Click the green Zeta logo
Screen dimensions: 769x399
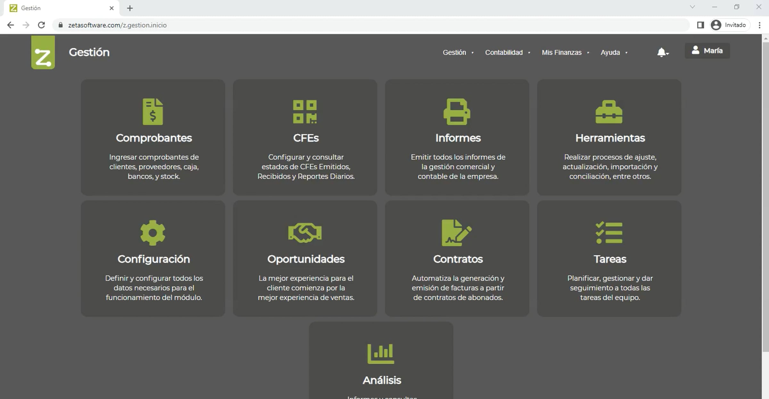tap(43, 52)
